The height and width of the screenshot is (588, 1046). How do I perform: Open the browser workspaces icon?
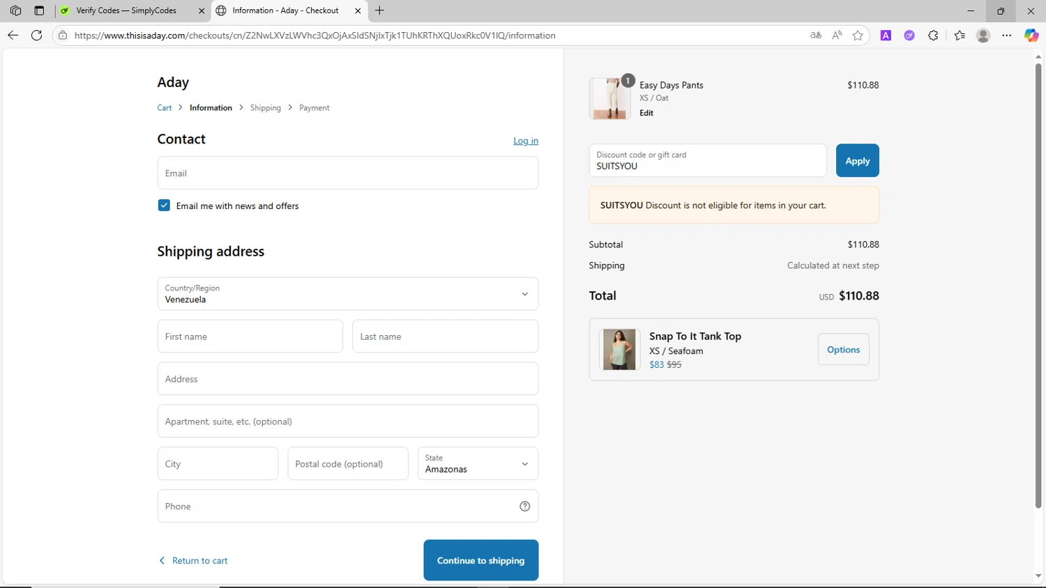[x=15, y=10]
